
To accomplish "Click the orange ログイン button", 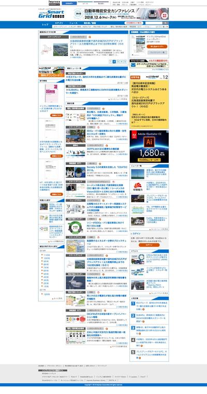I will click(149, 245).
